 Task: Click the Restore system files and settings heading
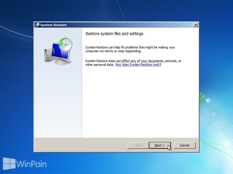click(x=114, y=34)
